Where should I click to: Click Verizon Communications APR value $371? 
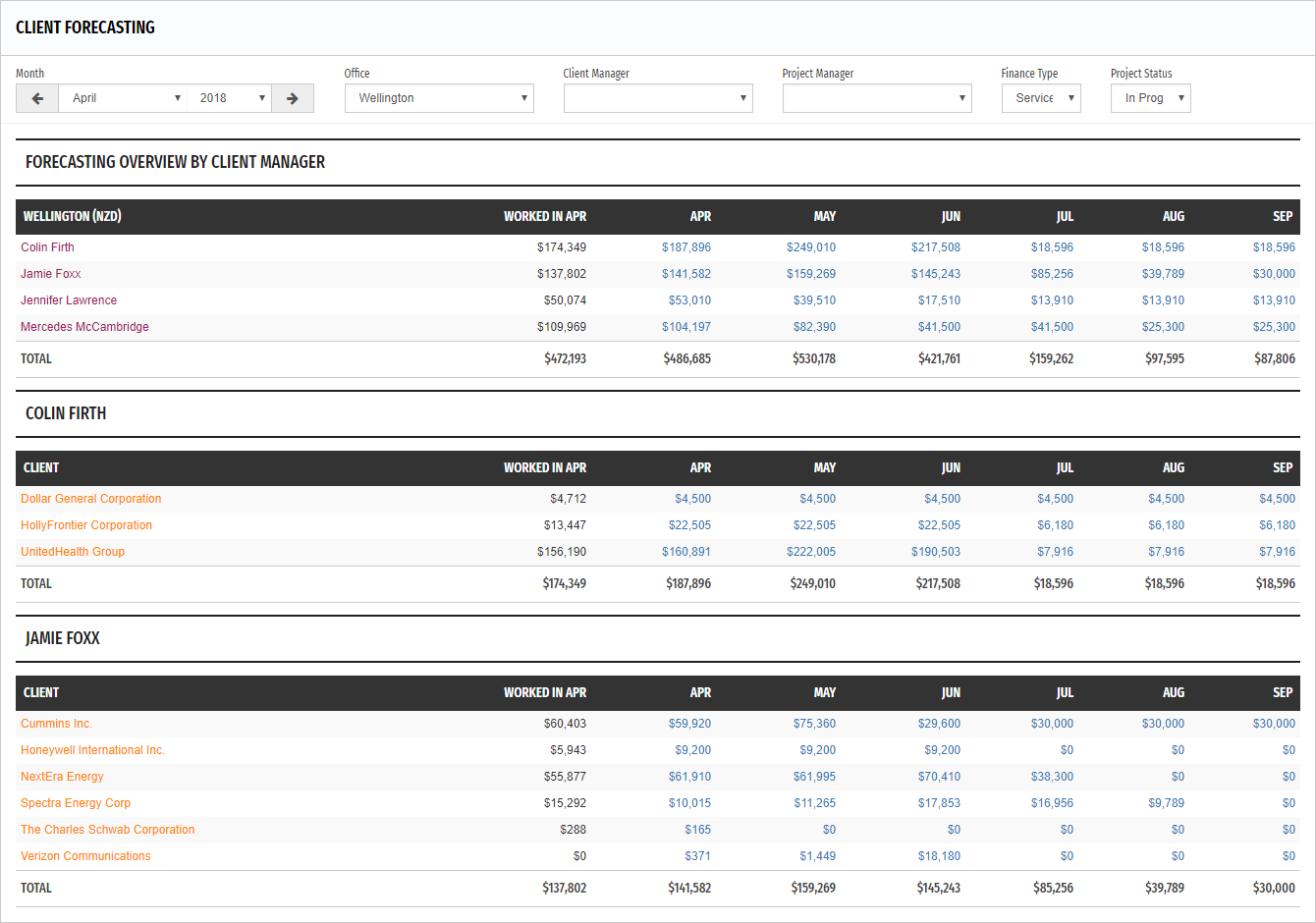[697, 856]
